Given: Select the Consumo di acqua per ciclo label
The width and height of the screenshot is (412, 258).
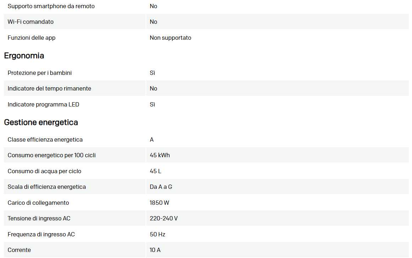Looking at the screenshot, I should tap(44, 171).
